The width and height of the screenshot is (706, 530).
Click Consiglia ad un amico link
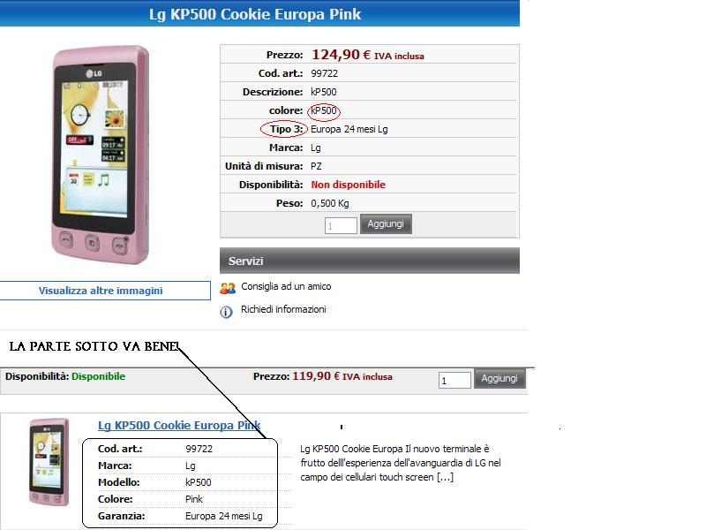coord(286,286)
